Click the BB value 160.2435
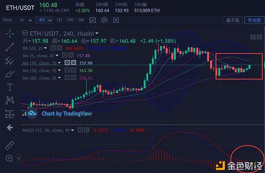 pyautogui.click(x=74, y=48)
